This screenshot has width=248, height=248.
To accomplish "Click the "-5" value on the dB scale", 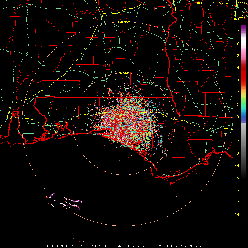I will click(237, 178).
